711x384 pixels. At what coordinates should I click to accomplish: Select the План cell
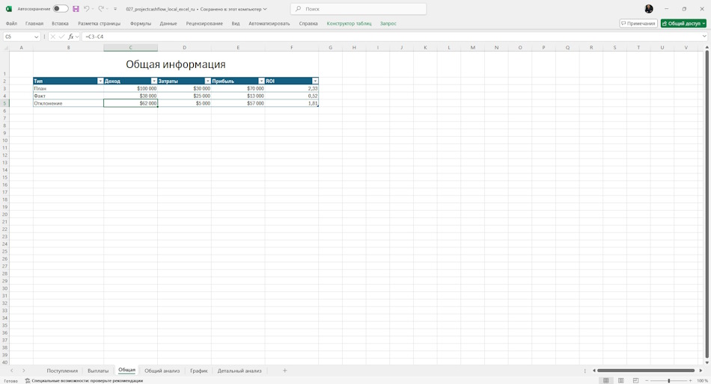68,88
